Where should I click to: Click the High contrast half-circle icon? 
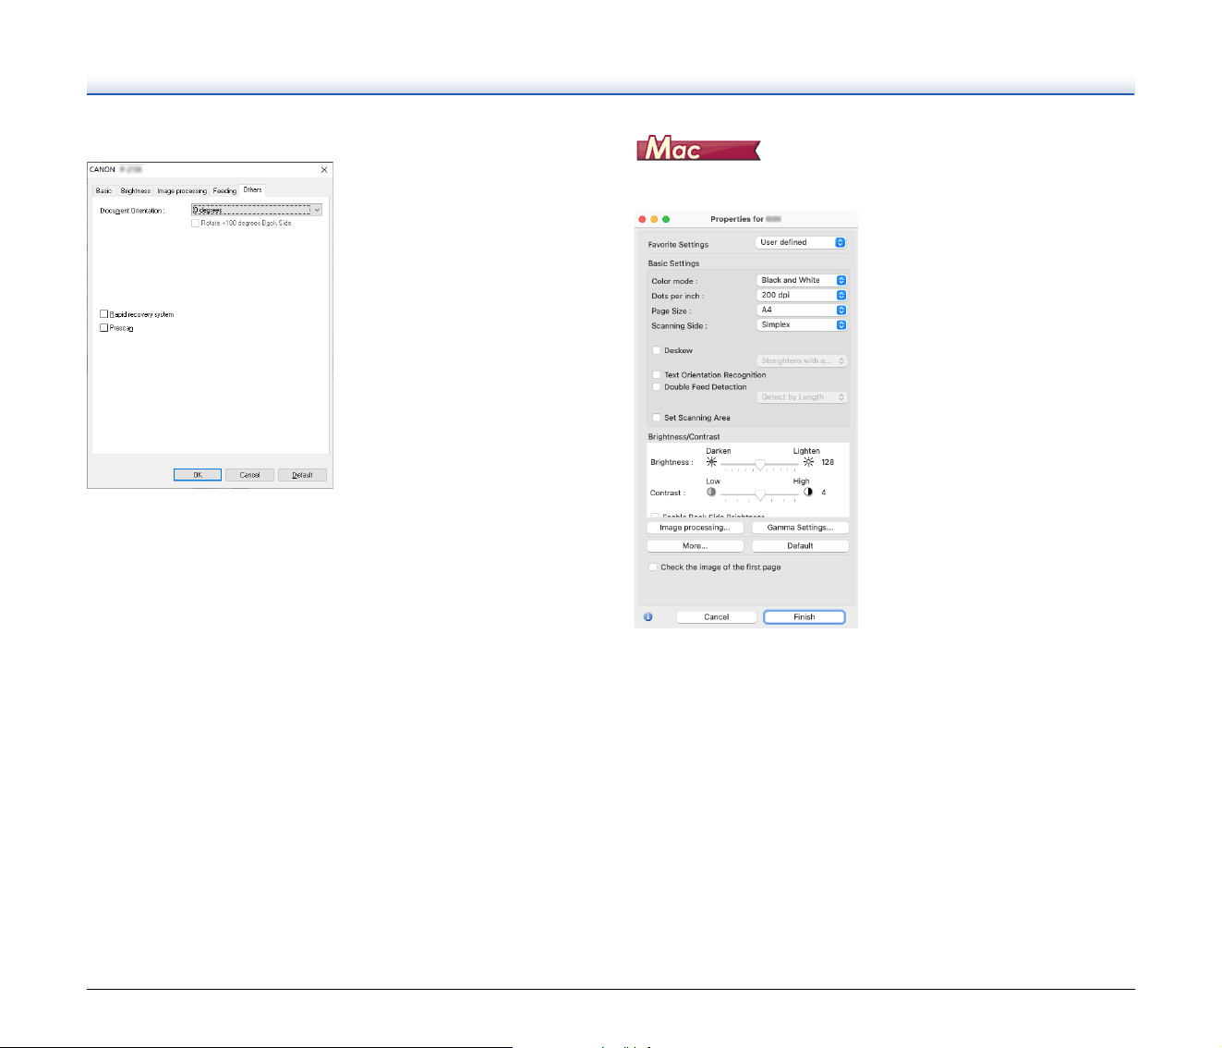[x=808, y=492]
